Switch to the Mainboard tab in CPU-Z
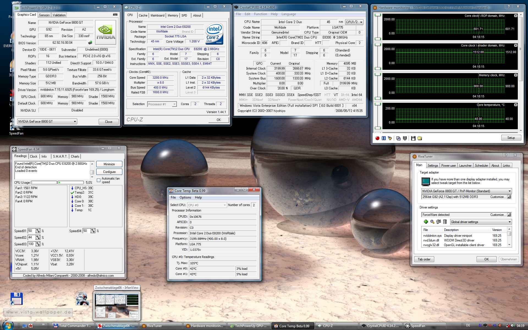 click(x=157, y=15)
